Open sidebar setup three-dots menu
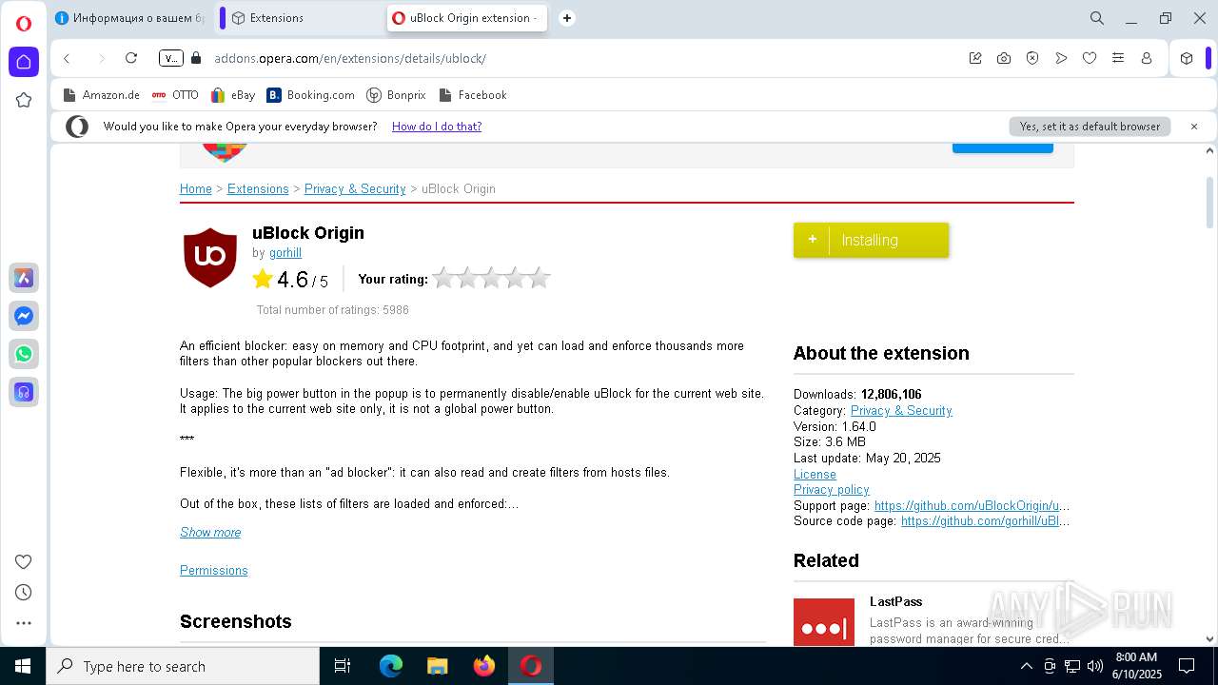Viewport: 1218px width, 685px height. click(24, 623)
